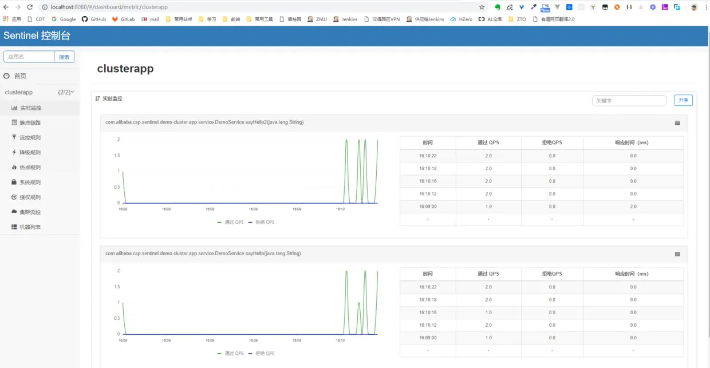
Task: Focus the 关键字 keyword filter field
Action: pyautogui.click(x=629, y=101)
